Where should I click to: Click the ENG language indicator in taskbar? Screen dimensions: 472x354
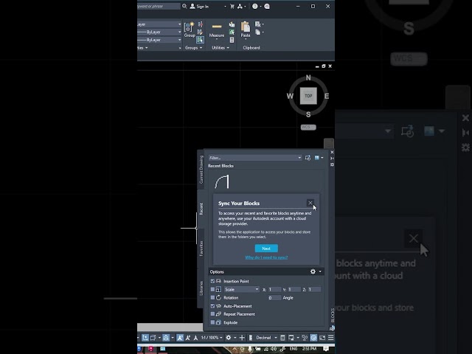pyautogui.click(x=294, y=349)
